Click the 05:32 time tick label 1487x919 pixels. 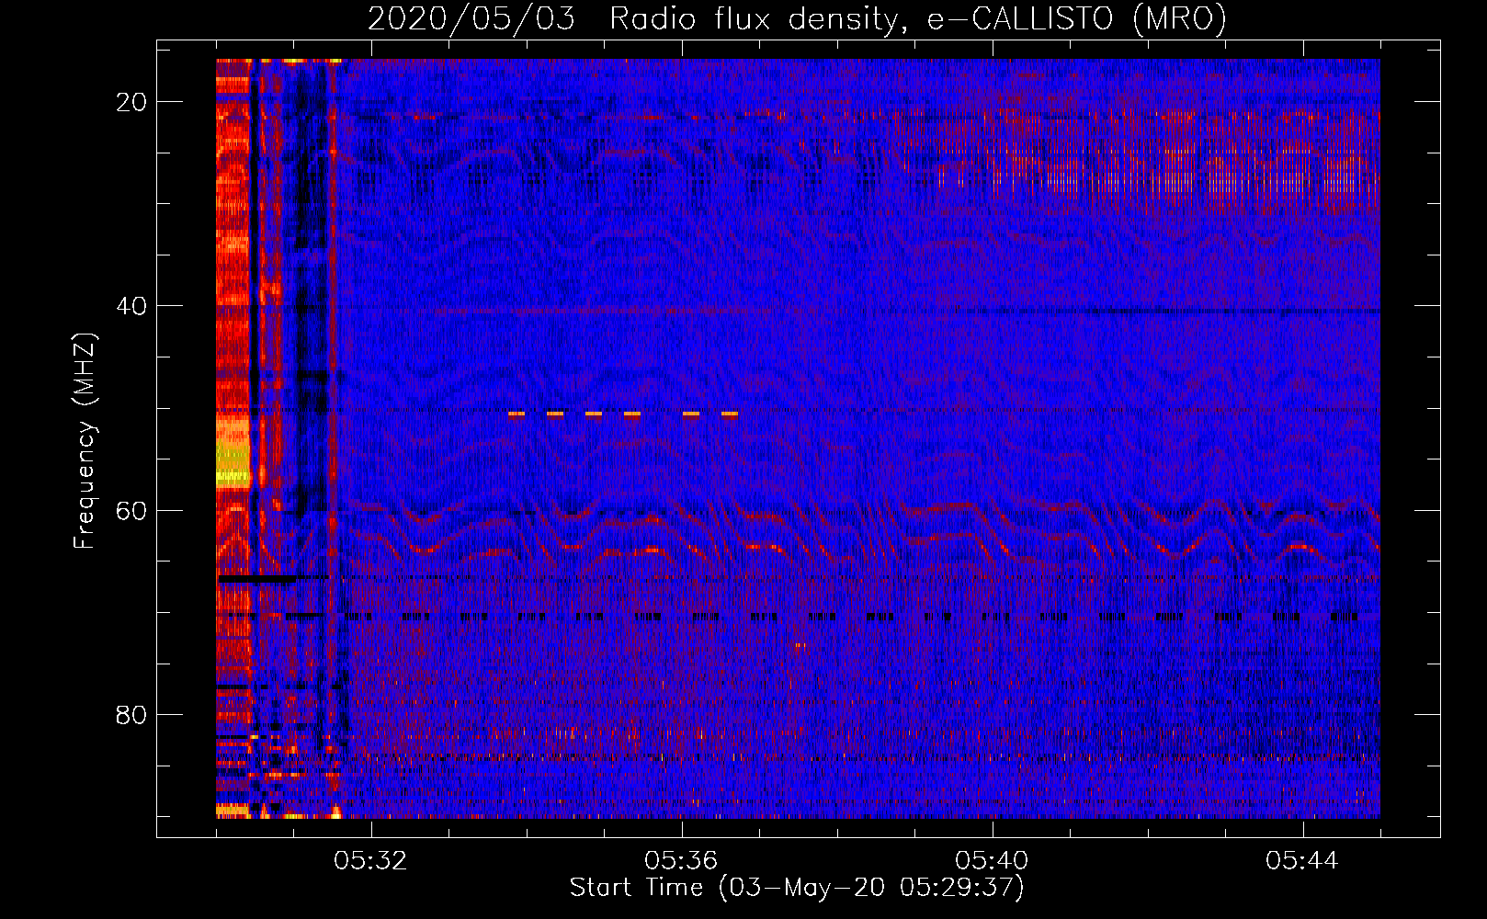coord(370,861)
